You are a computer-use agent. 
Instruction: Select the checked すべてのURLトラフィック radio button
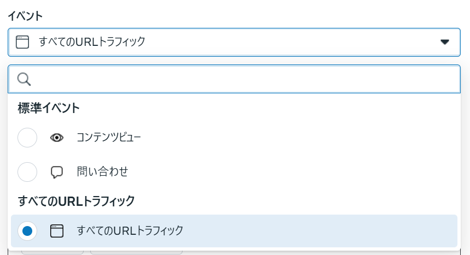pos(27,231)
